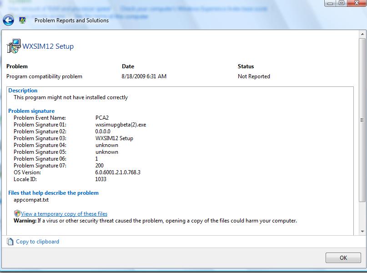367x273 pixels.
Task: Click the Problem Reports and Solutions title
Action: coord(71,20)
